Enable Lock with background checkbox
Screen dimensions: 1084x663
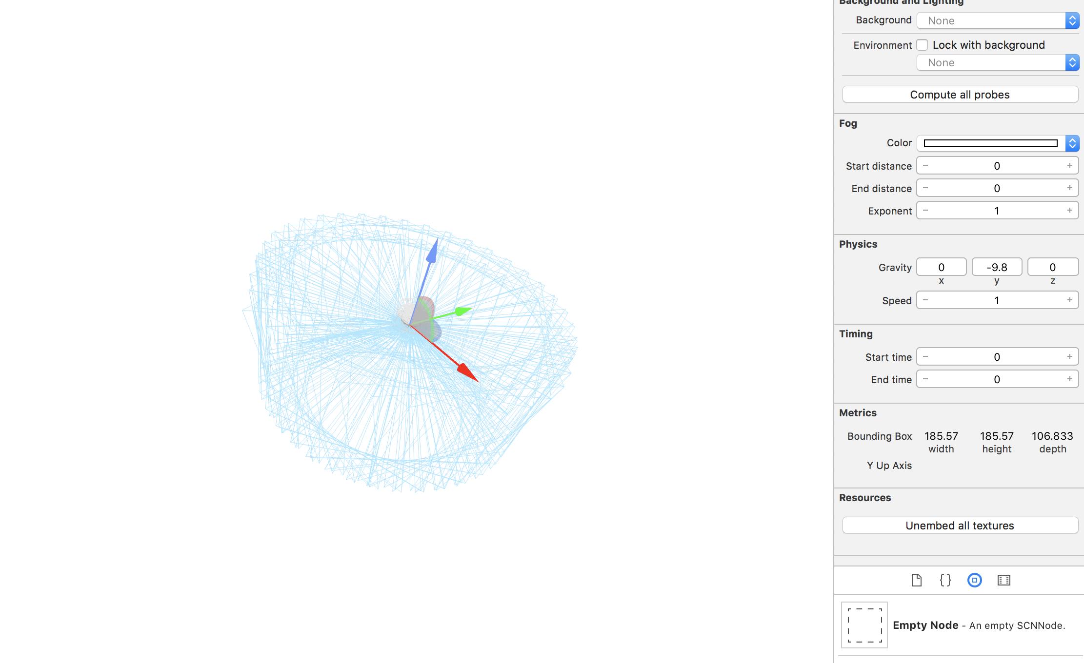coord(922,45)
